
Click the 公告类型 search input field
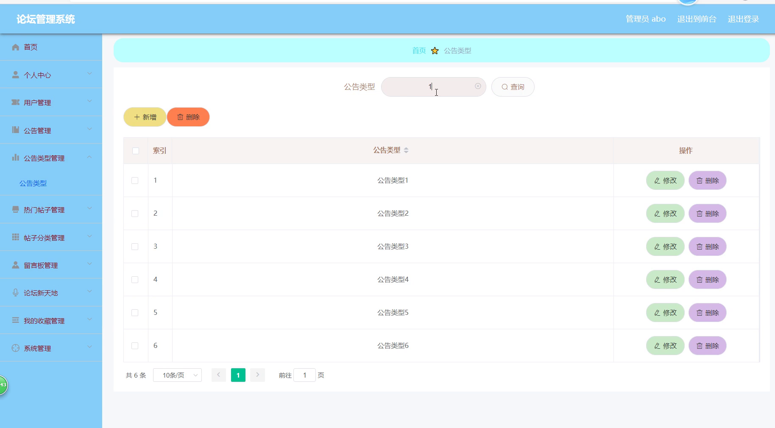point(433,87)
